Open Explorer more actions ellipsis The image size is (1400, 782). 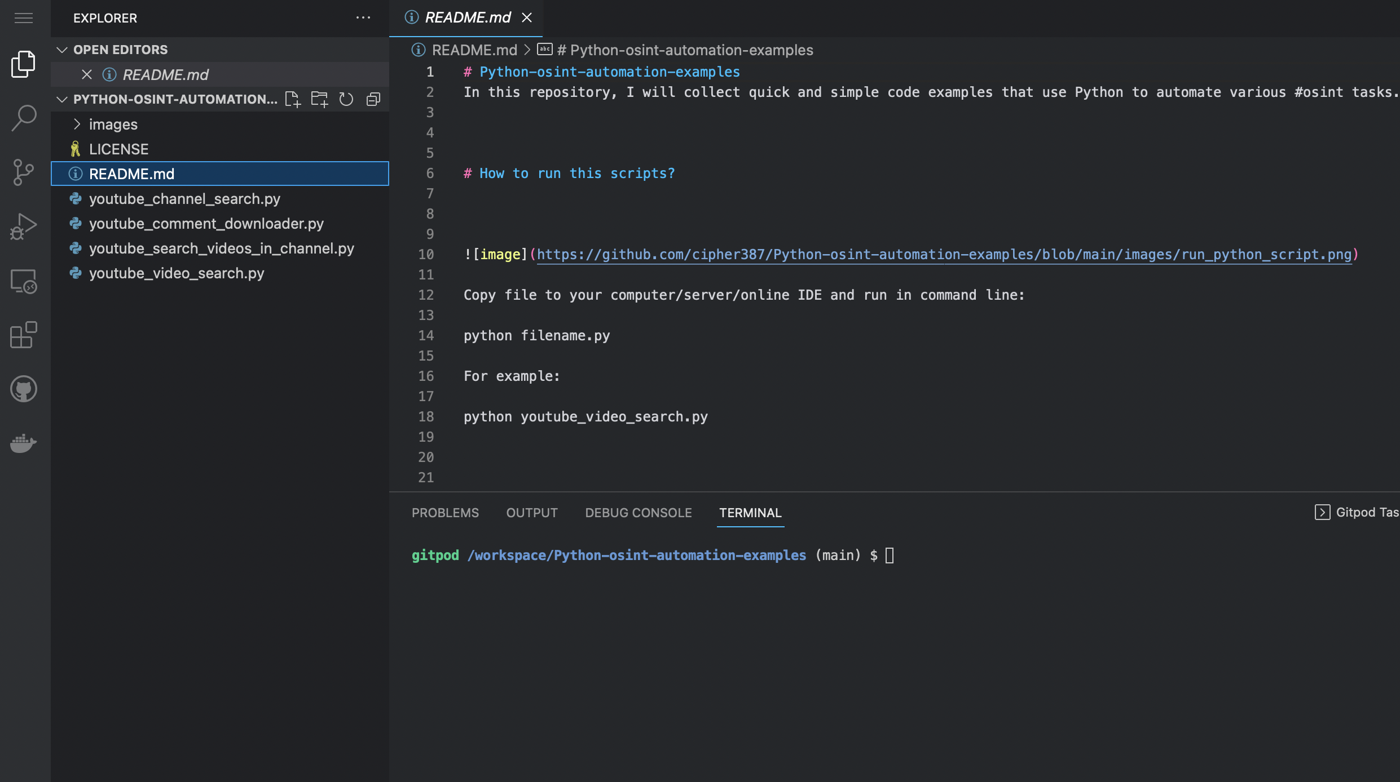363,18
